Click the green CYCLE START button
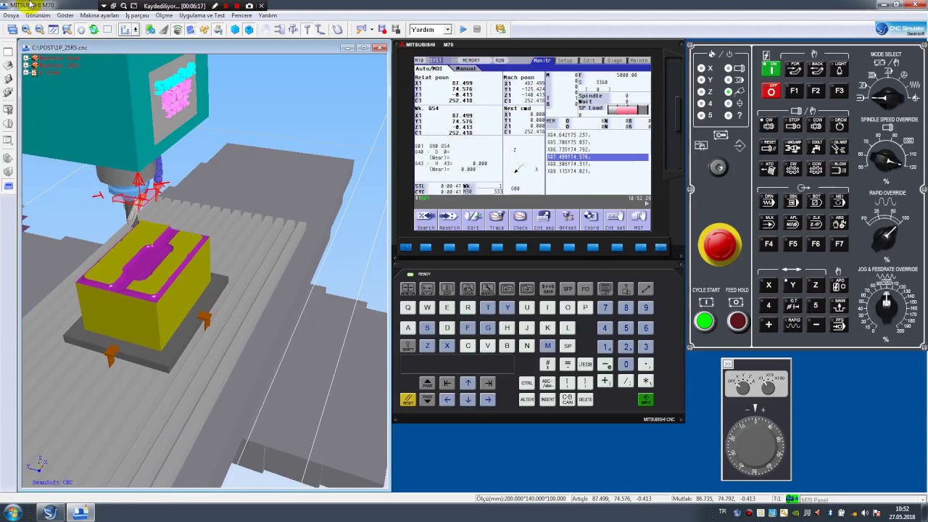Screen dimensions: 928x522 704,321
